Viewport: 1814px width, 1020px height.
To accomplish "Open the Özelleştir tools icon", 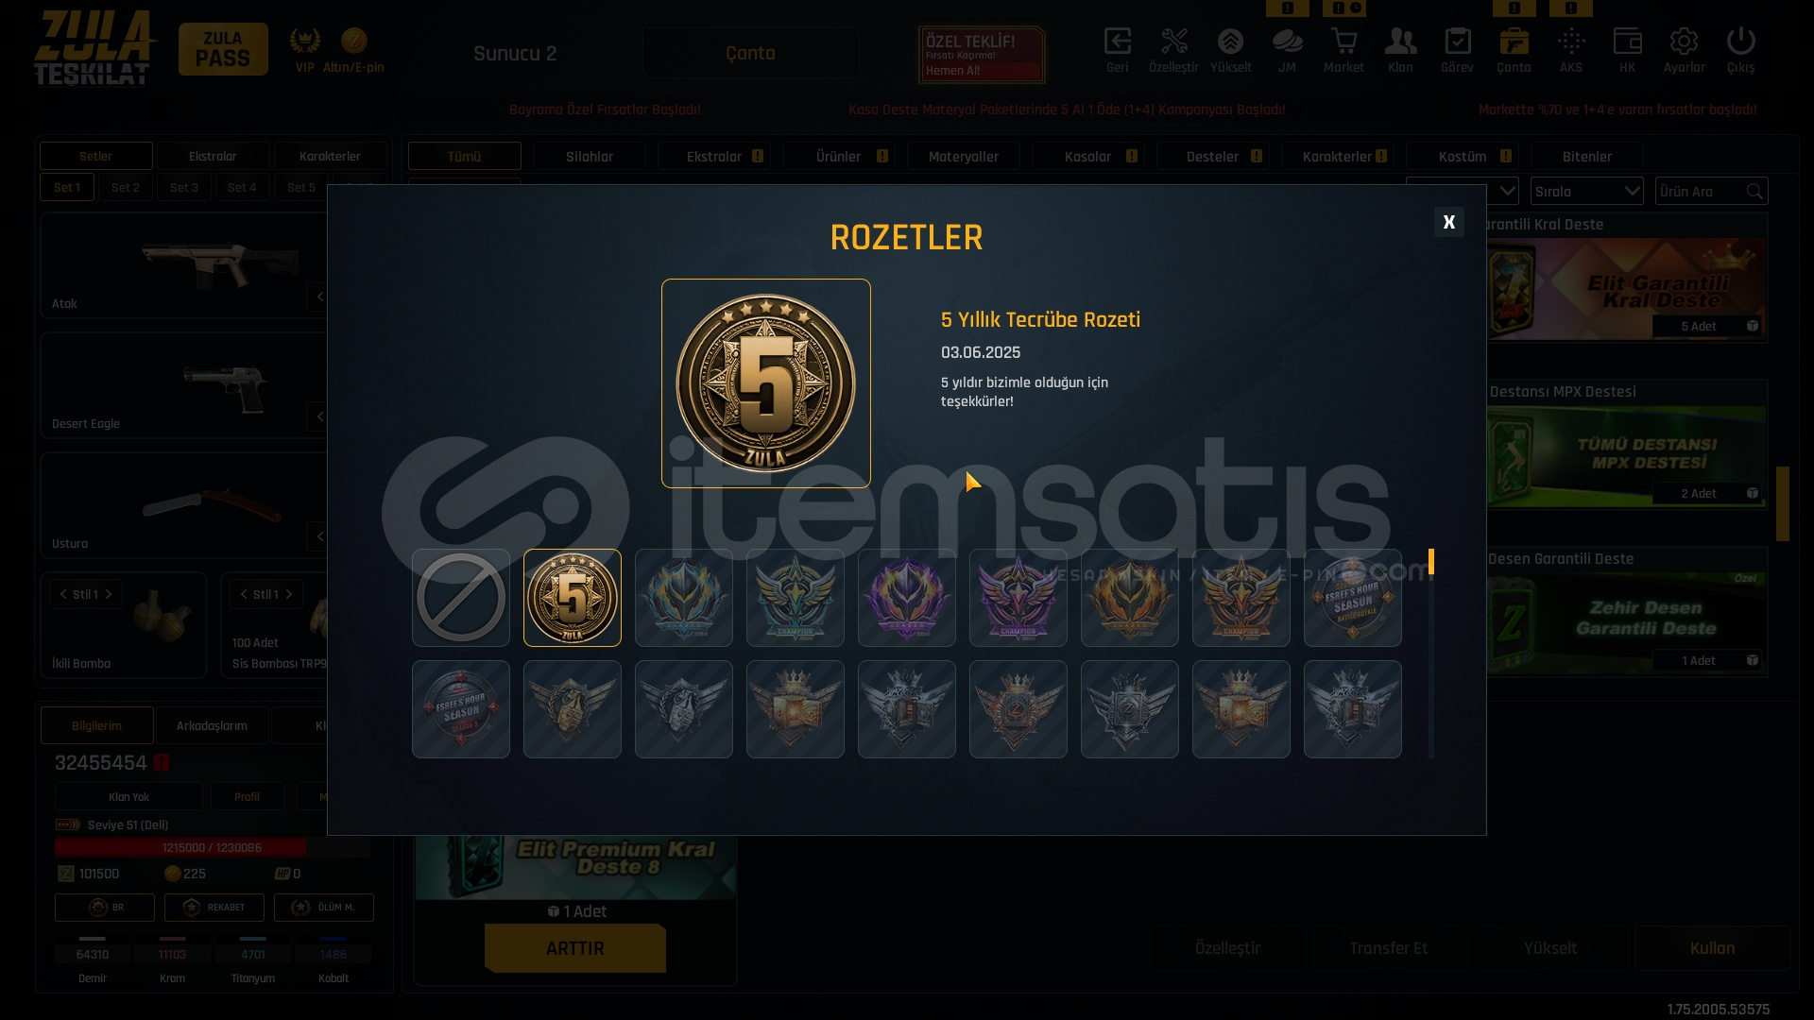I will [x=1173, y=50].
